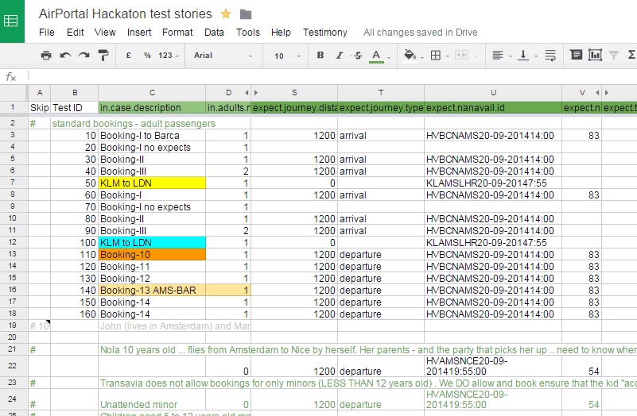The width and height of the screenshot is (637, 416).
Task: Open the File menu
Action: 47,33
